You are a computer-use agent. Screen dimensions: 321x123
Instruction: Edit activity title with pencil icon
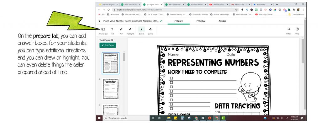pos(161,21)
